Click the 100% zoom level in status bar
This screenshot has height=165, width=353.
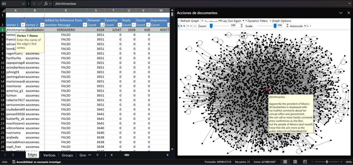click(349, 162)
